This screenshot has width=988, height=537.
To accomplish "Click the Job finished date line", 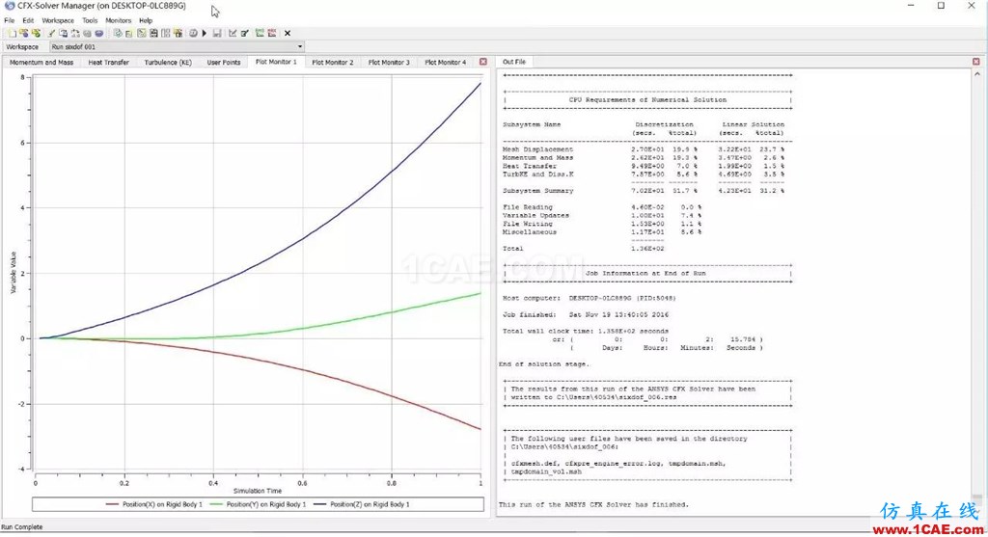I will click(586, 314).
